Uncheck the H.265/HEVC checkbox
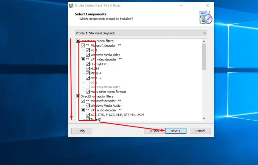 88,64
